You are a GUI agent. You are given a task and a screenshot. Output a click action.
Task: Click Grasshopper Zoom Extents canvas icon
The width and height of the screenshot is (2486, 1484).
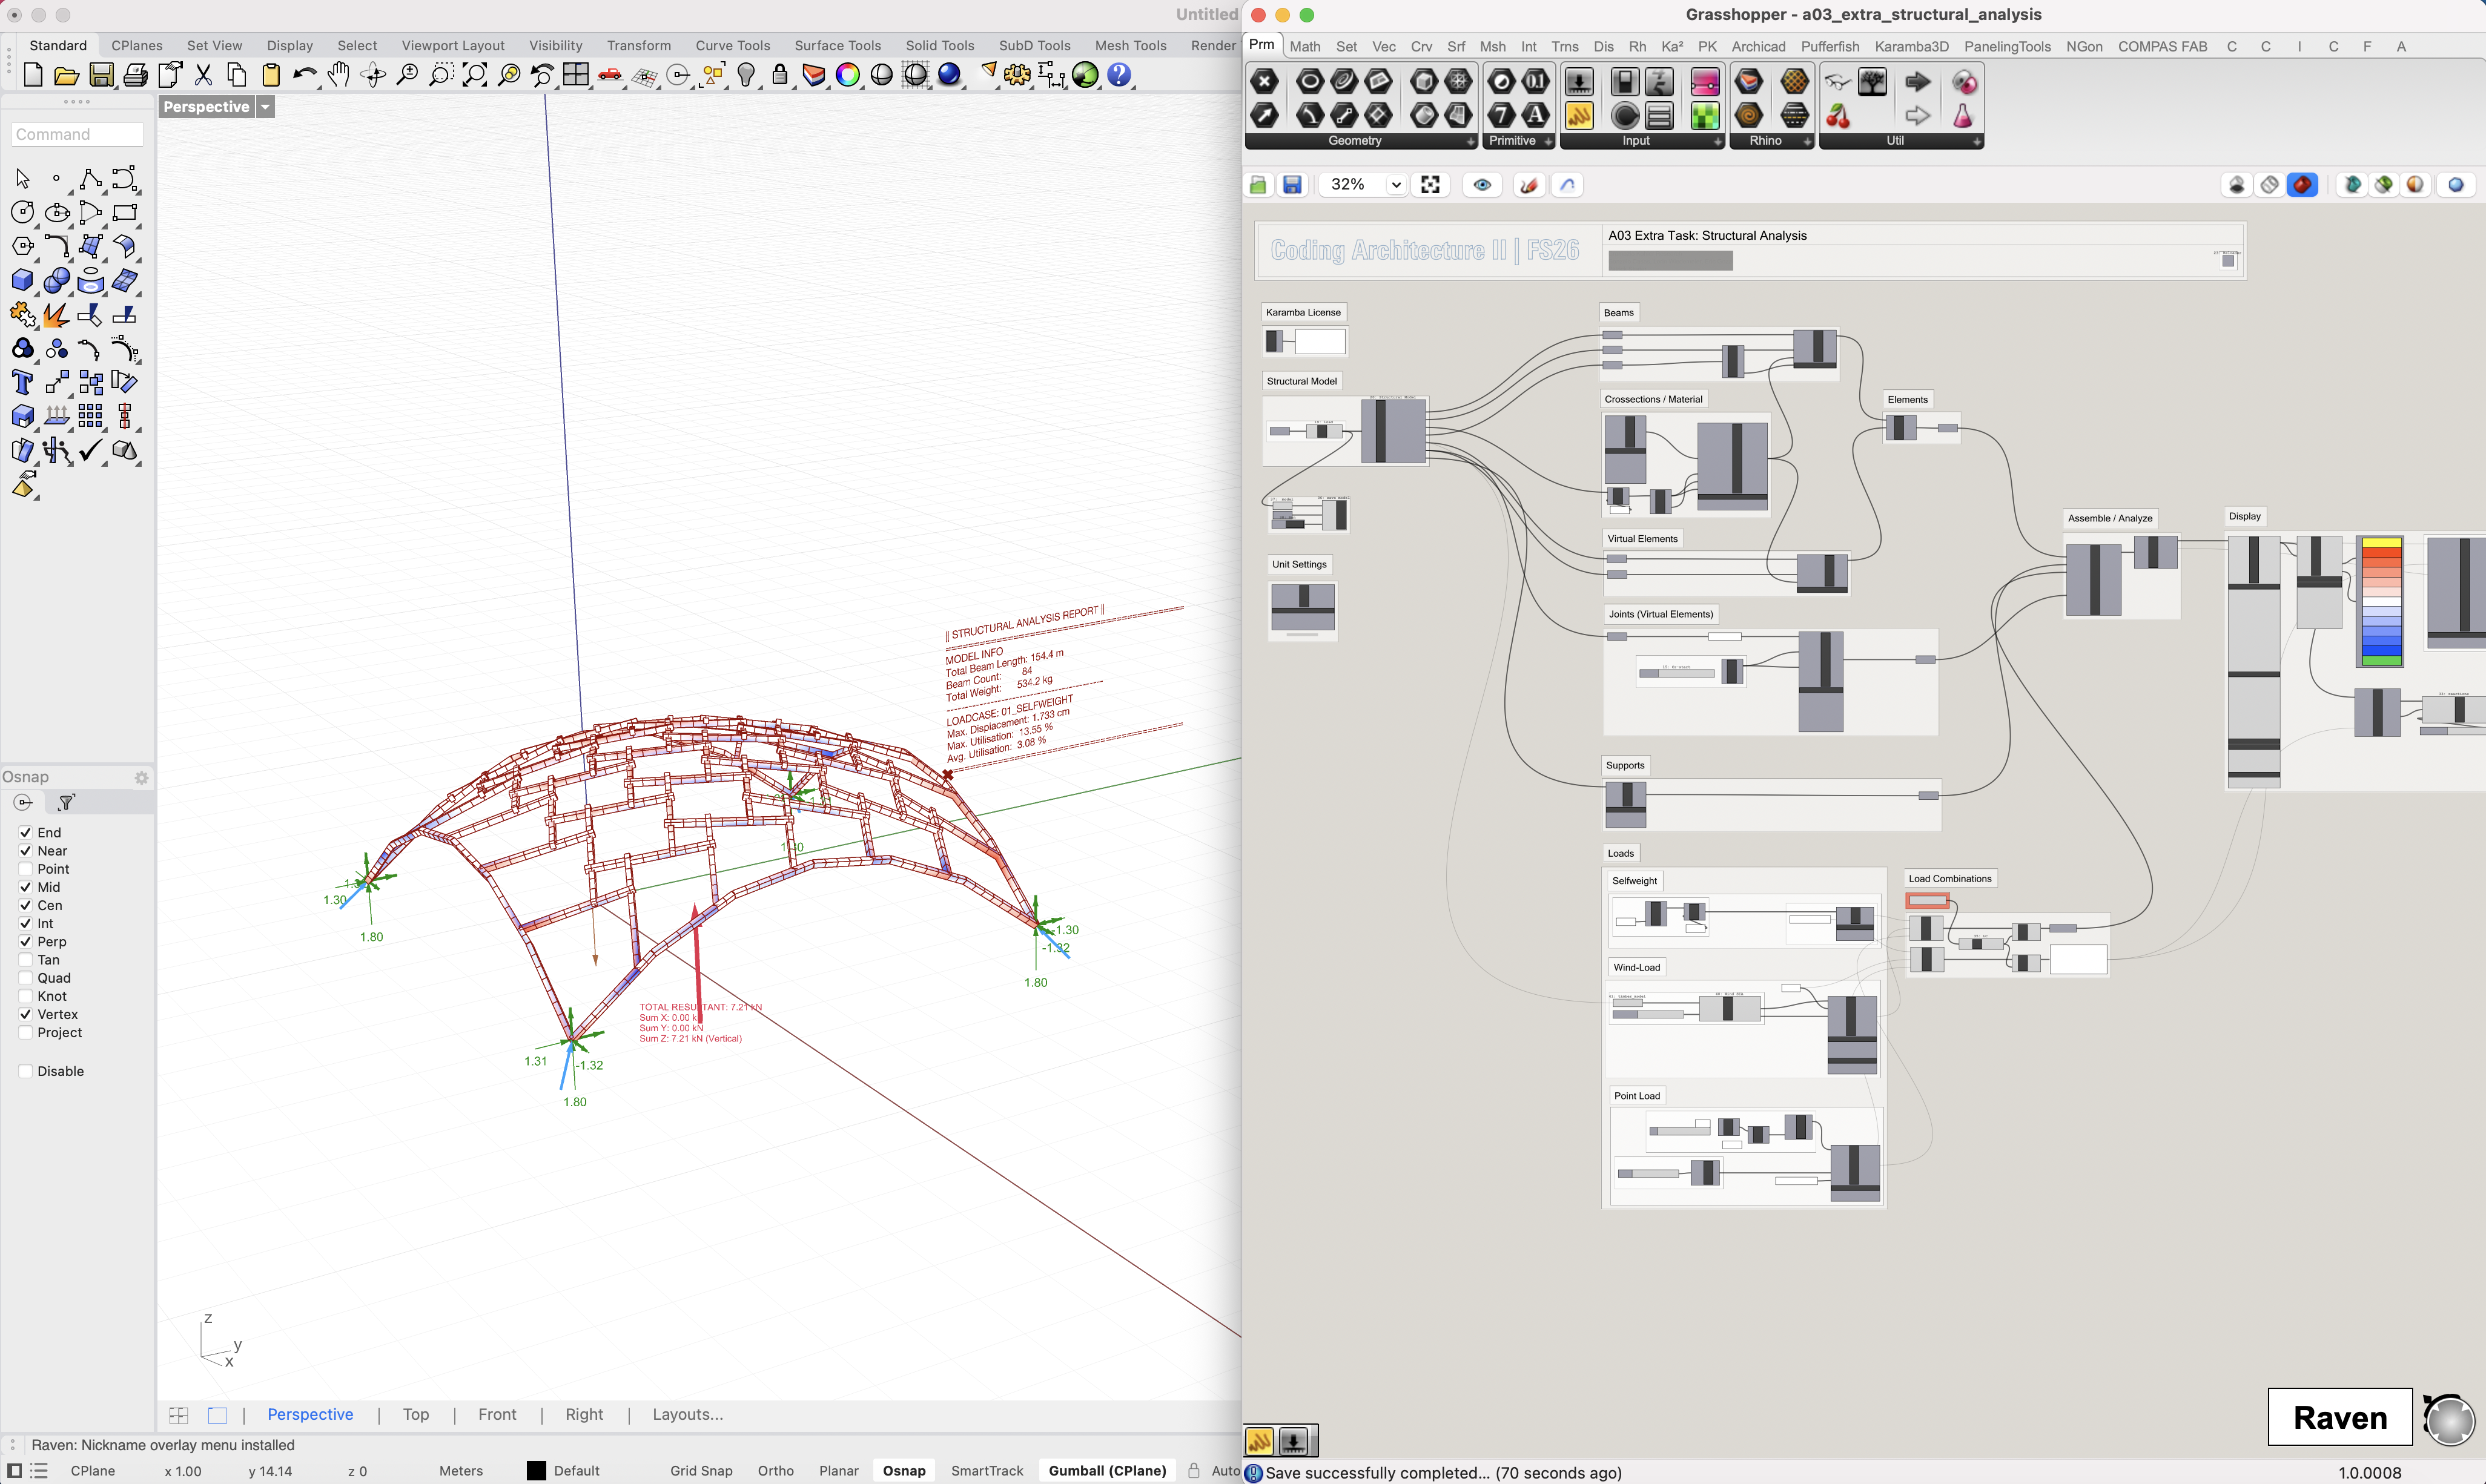click(x=1430, y=185)
